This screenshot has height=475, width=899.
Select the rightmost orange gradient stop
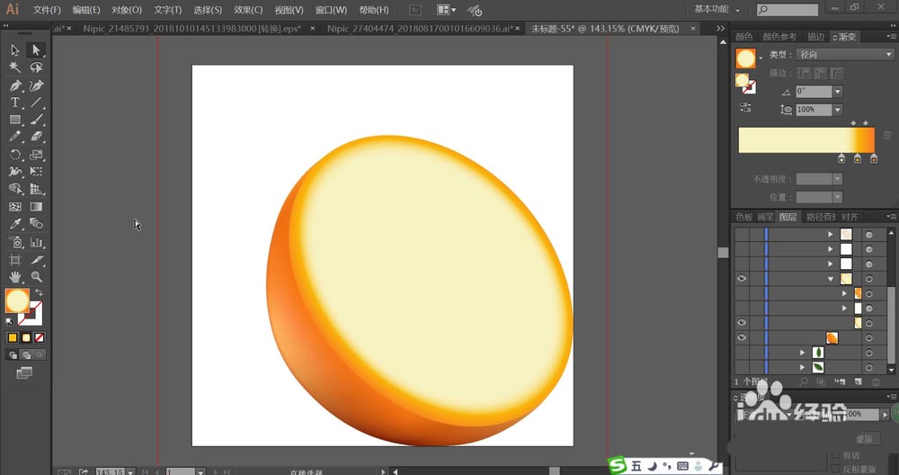pos(874,159)
